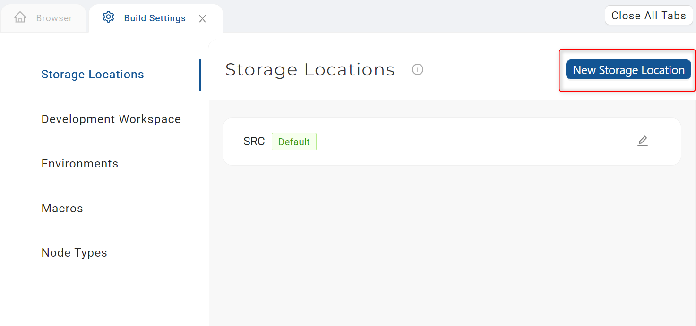Open the Development Workspace settings
Viewport: 696px width, 326px height.
pyautogui.click(x=111, y=119)
